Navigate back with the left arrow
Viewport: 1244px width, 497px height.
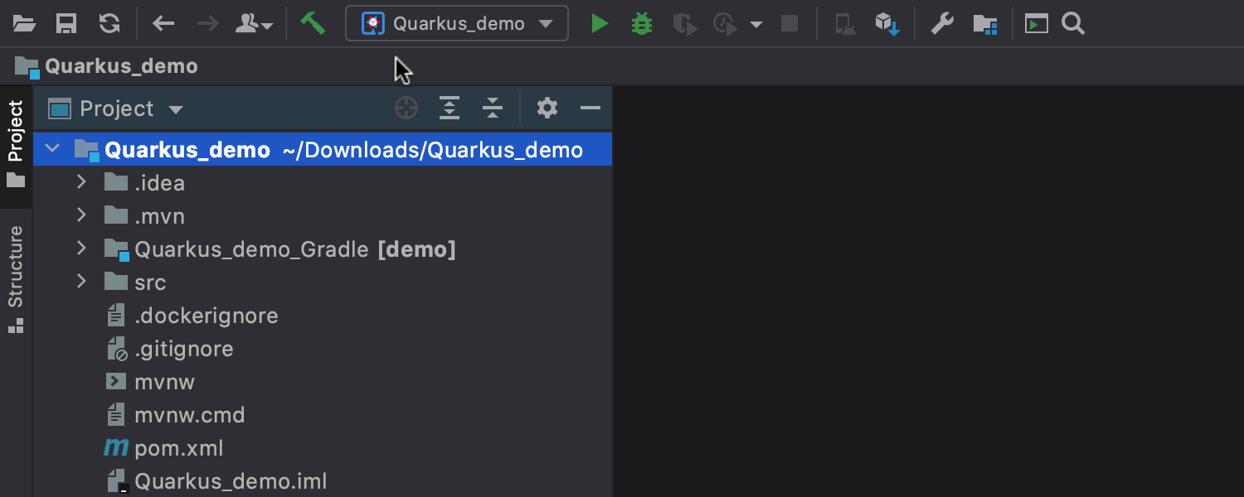(163, 24)
